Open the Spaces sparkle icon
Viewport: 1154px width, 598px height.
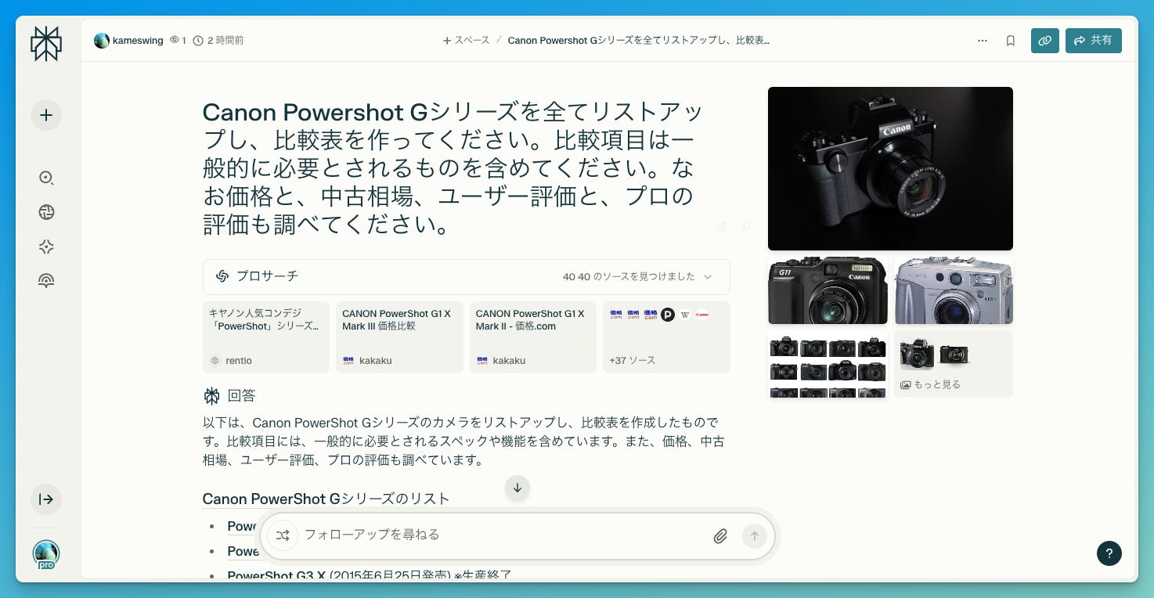(46, 247)
